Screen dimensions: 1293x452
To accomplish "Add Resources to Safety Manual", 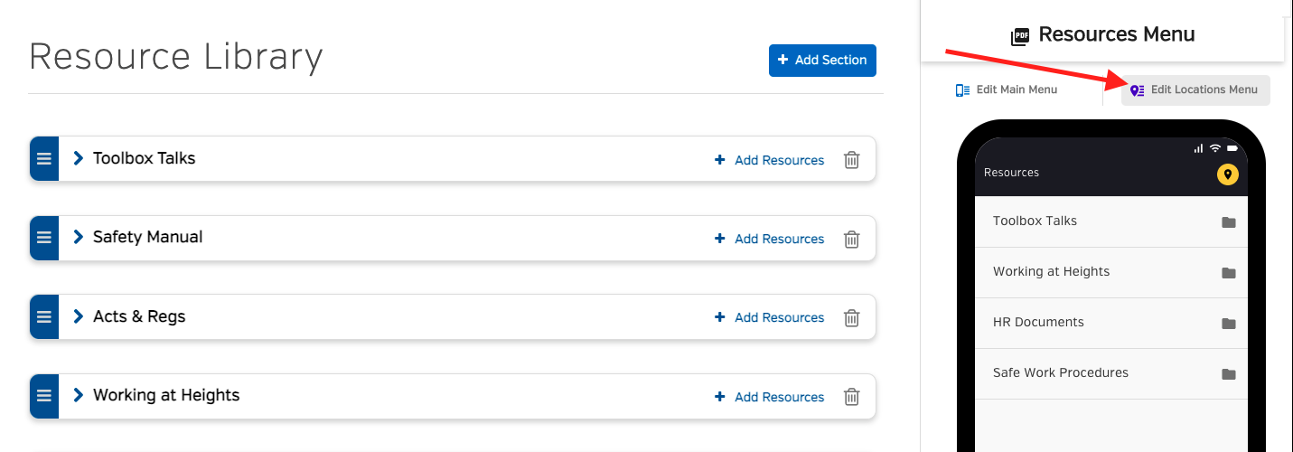I will pyautogui.click(x=769, y=239).
